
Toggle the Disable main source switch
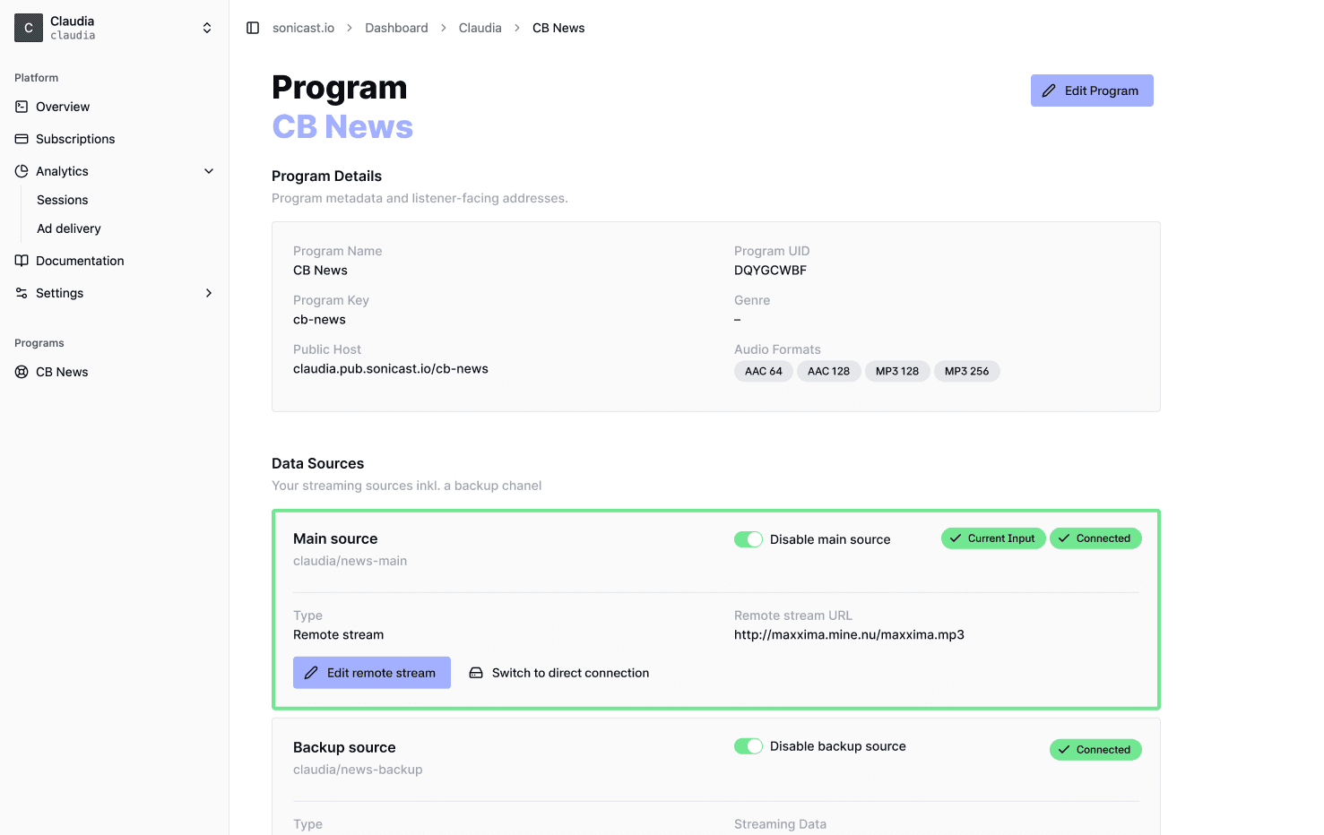tap(749, 539)
